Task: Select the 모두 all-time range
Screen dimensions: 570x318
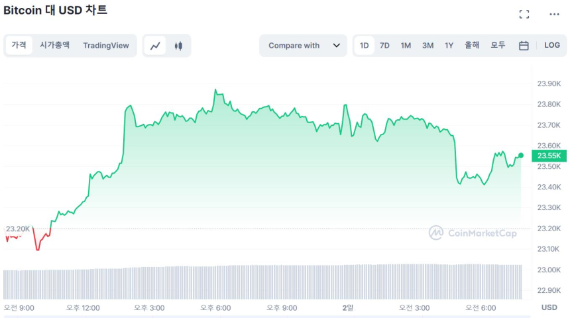Action: (498, 46)
